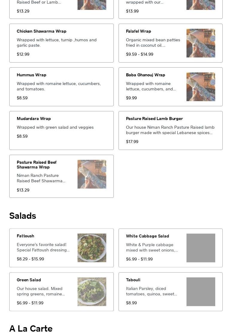The image size is (232, 334).
Task: Click the Baba Ghanouj Wrap title
Action: [145, 75]
